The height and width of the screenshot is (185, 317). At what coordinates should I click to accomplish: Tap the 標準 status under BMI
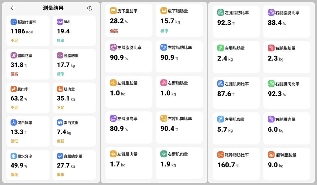pyautogui.click(x=61, y=41)
